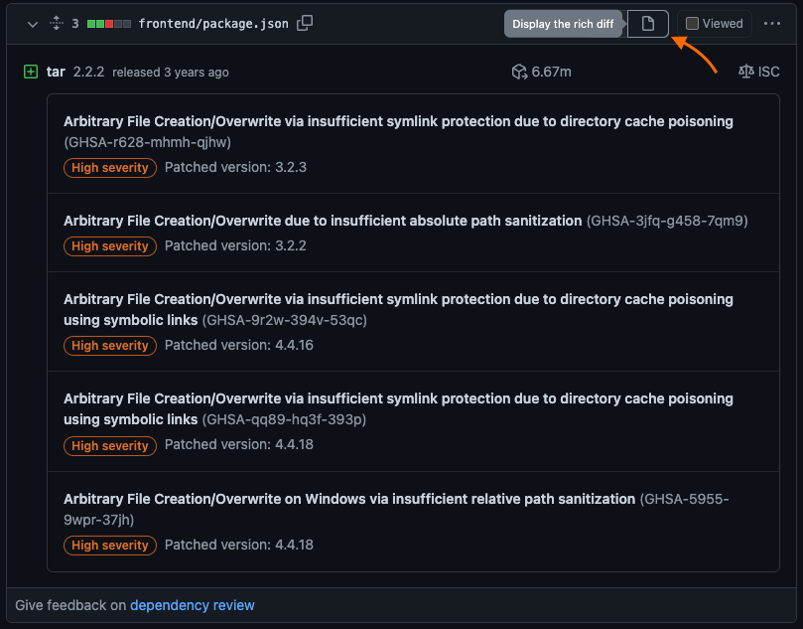
Task: Open the absolute path sanitization advisory
Action: 323,220
